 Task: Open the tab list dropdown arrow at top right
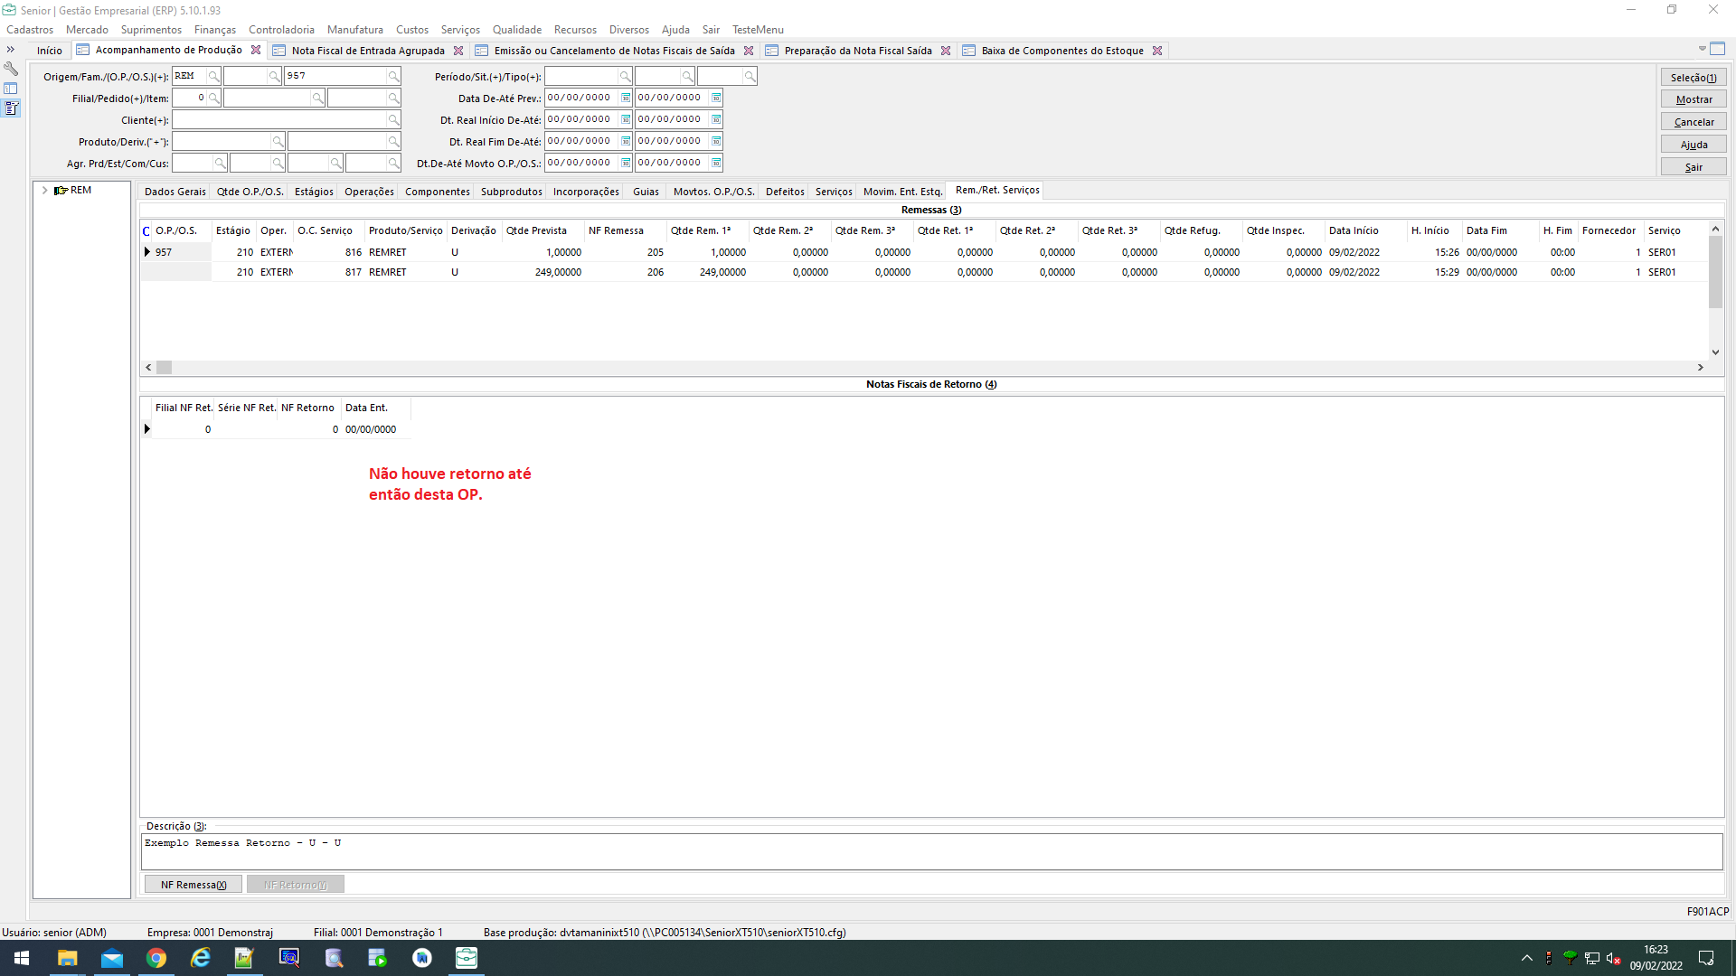[1702, 49]
